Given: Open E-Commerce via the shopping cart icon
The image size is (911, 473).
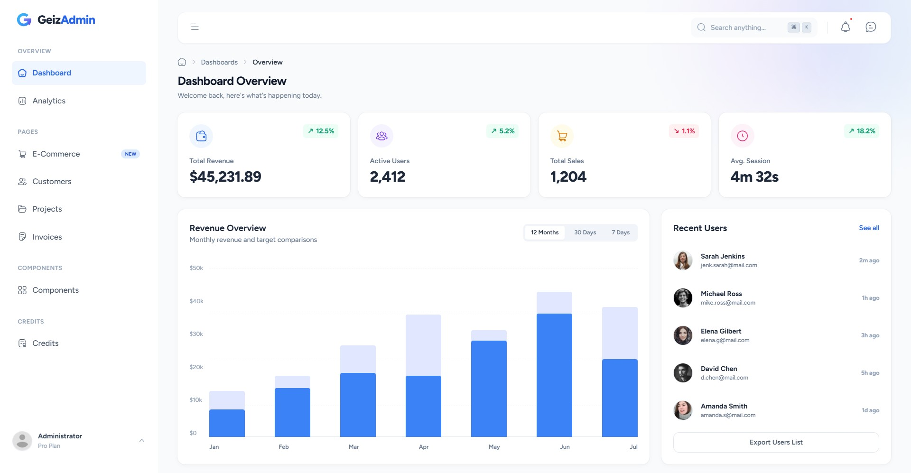Looking at the screenshot, I should point(22,154).
